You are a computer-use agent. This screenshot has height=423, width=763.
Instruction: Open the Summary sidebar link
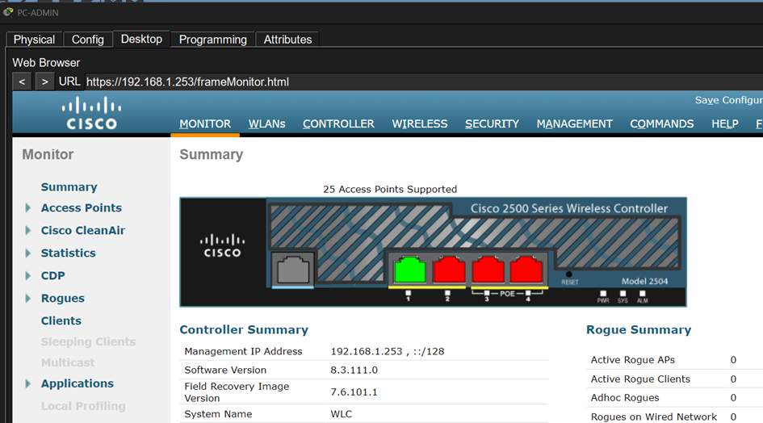pos(69,187)
